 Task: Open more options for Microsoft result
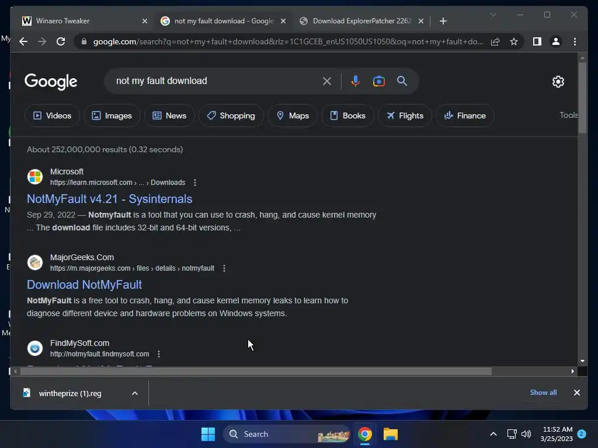(195, 183)
